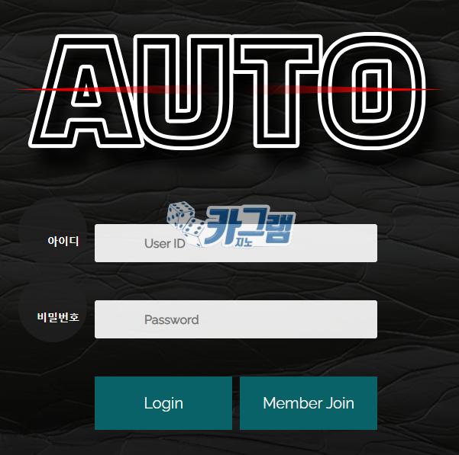Click the lower-right die in the watermark

point(193,232)
